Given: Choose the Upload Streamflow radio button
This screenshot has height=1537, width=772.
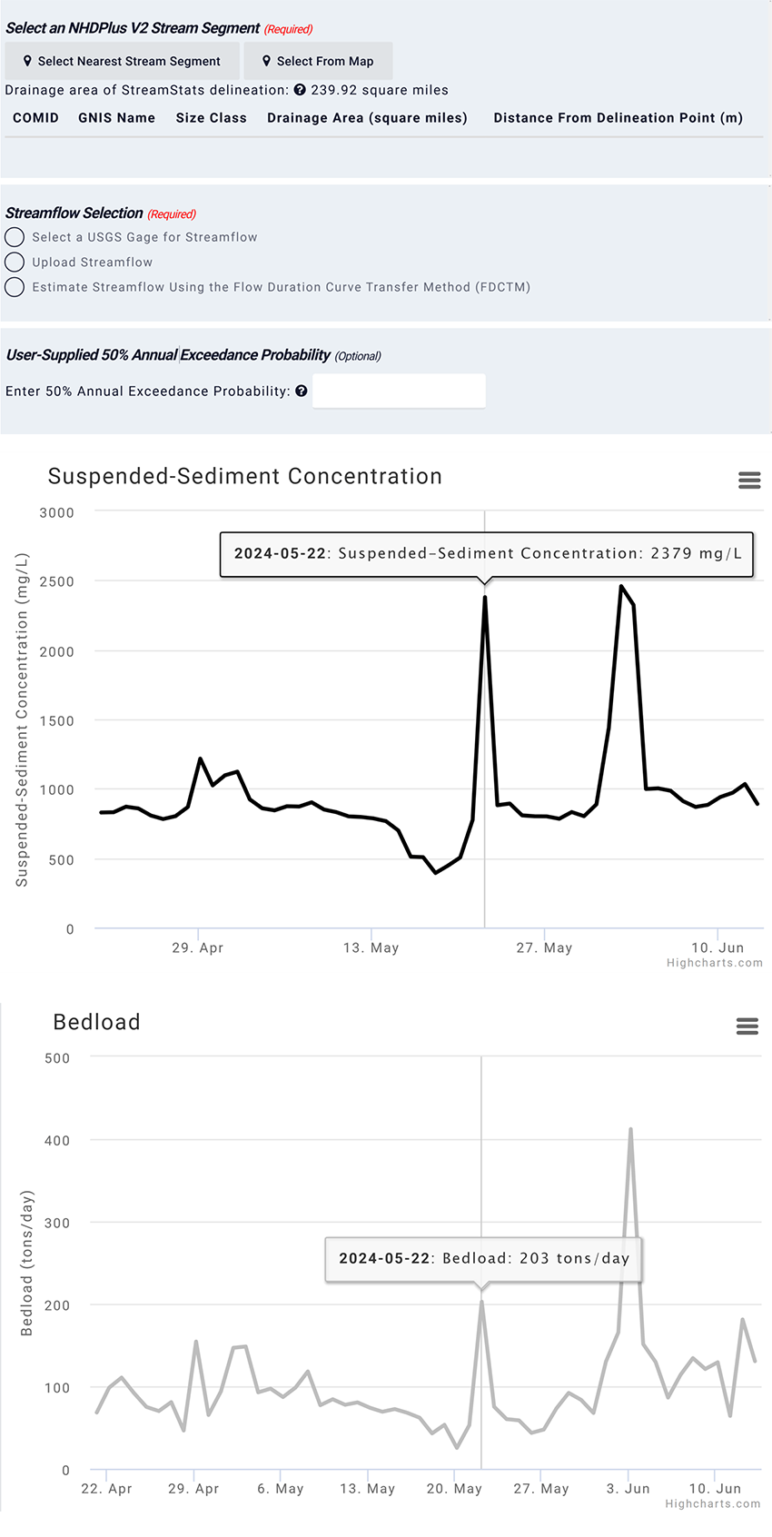Looking at the screenshot, I should click(15, 263).
